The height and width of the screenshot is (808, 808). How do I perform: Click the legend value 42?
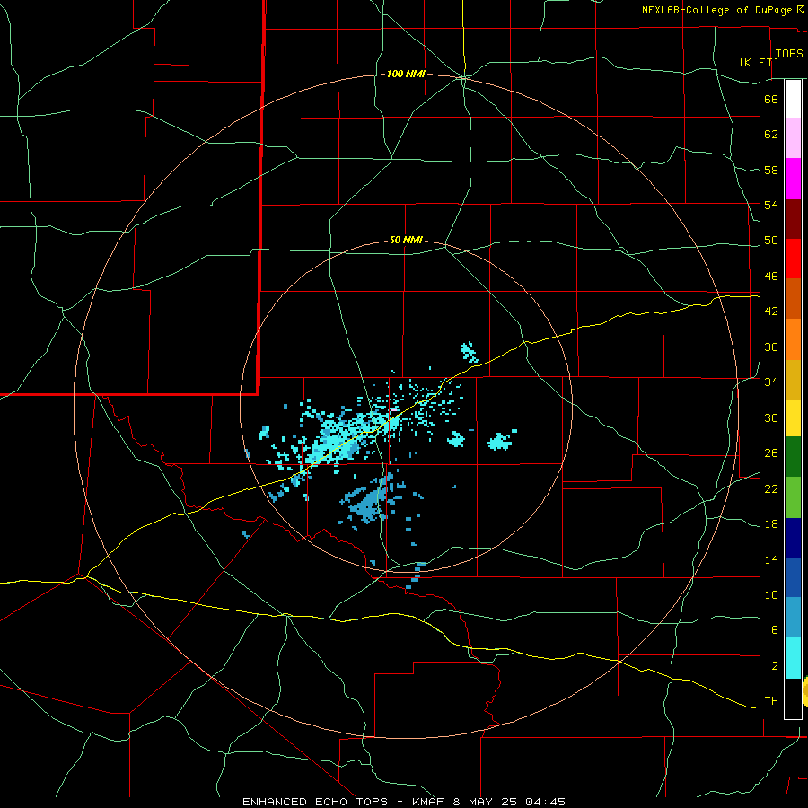pos(771,312)
